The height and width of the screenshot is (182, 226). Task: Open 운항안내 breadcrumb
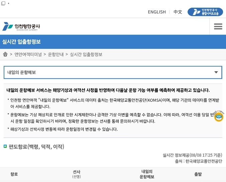55,55
